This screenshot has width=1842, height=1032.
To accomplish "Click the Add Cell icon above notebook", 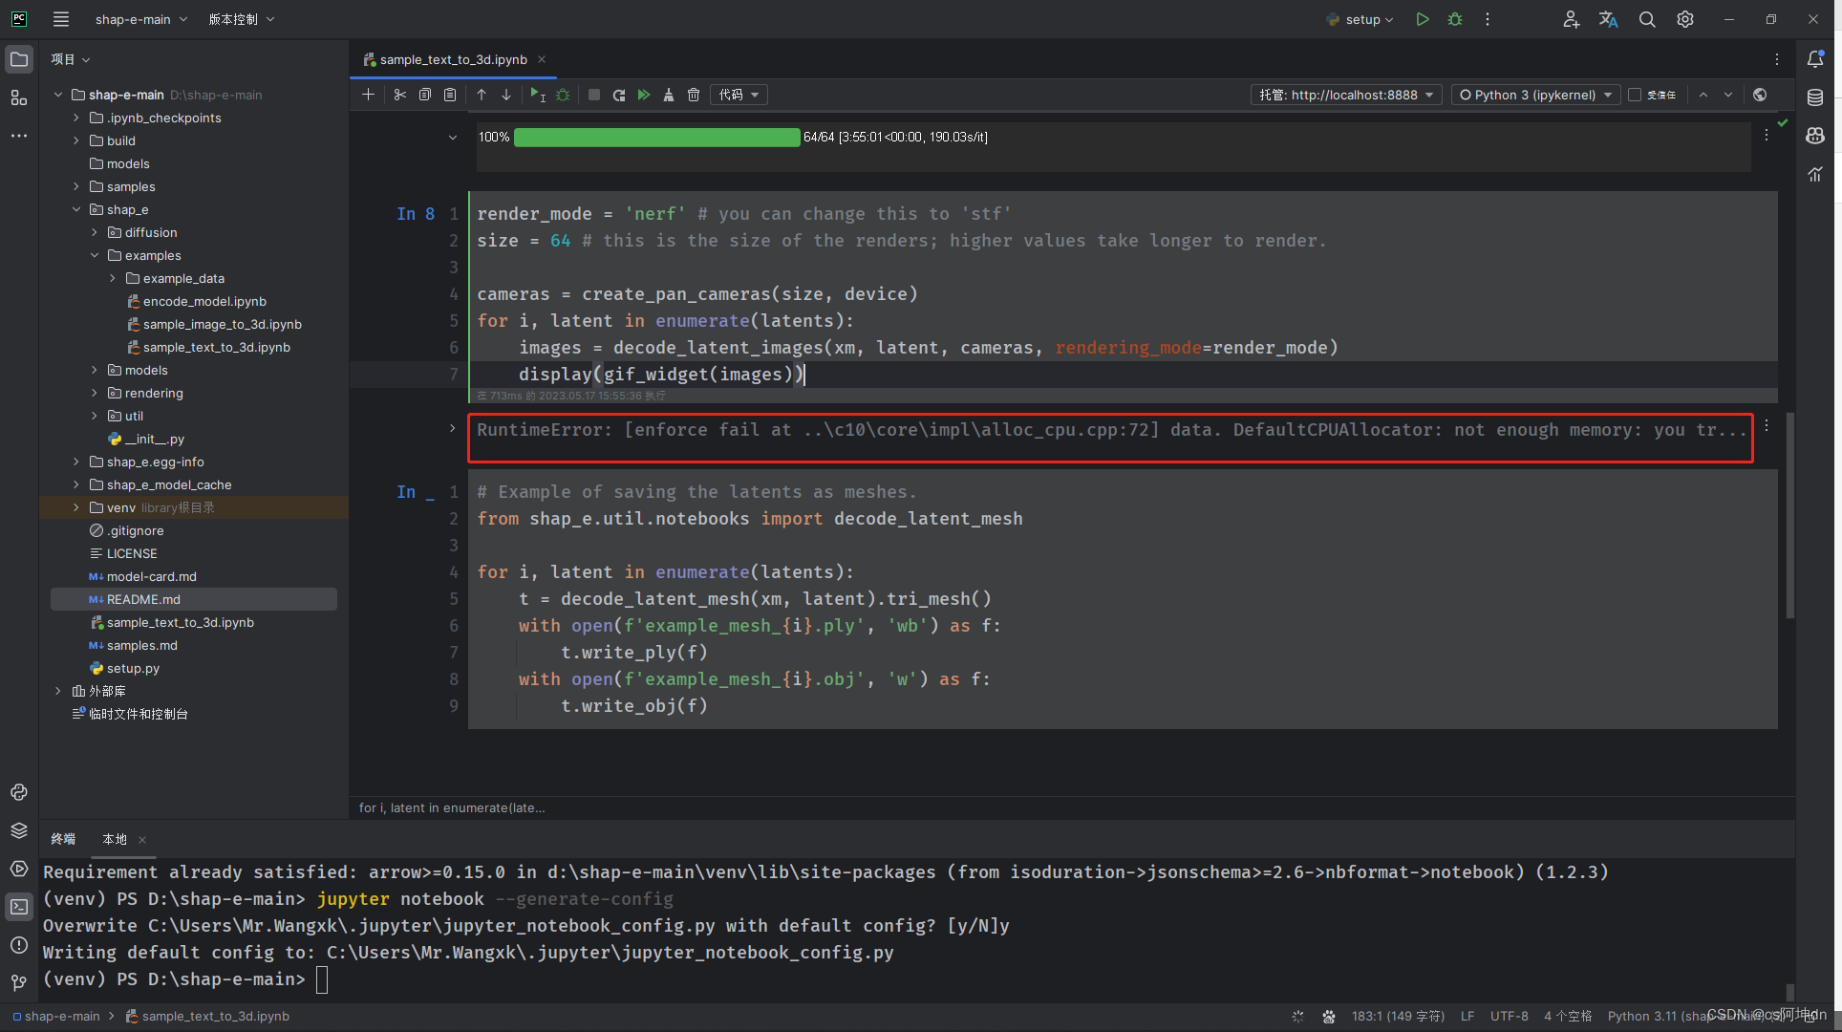I will click(368, 95).
